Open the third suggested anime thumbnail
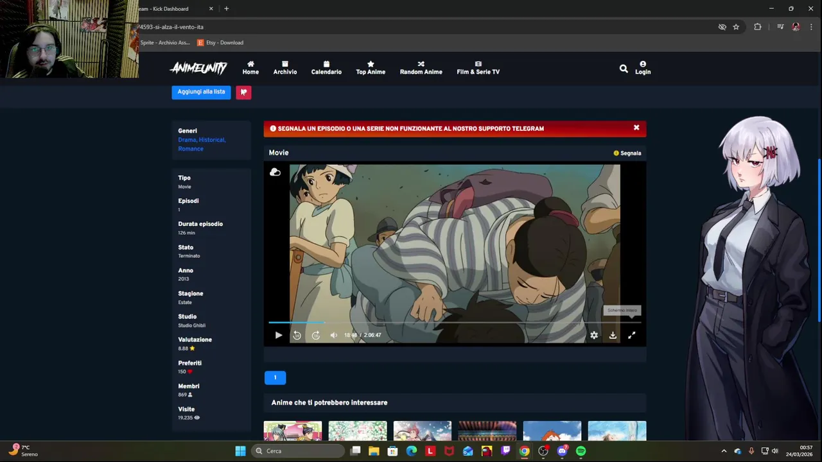 tap(423, 431)
